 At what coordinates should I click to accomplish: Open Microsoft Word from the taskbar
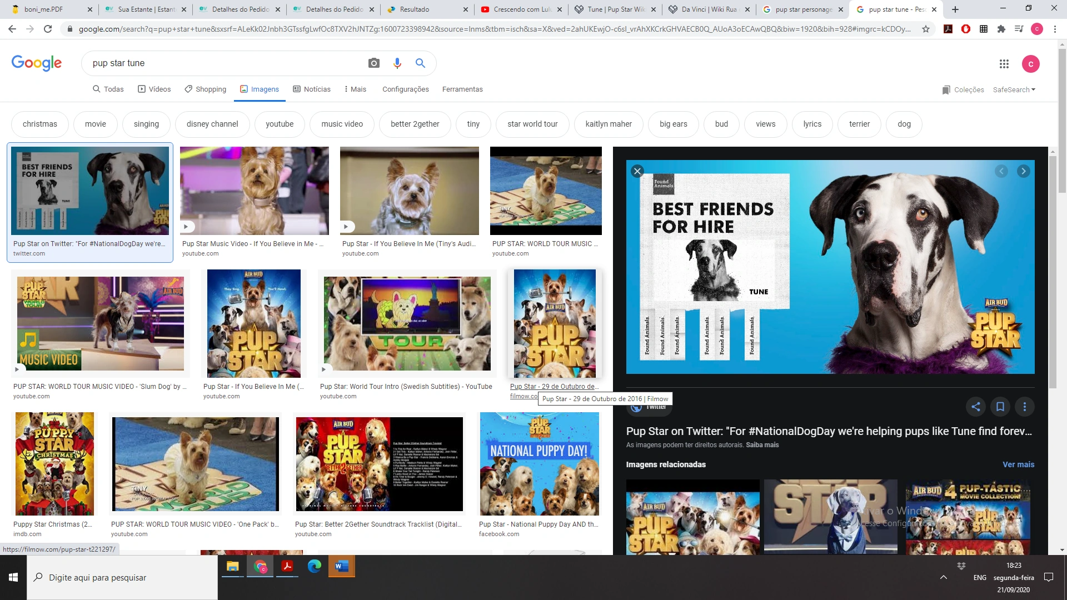pyautogui.click(x=341, y=567)
